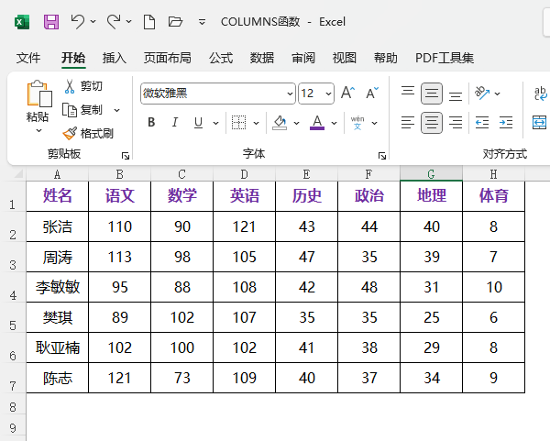Create a new blank workbook icon
This screenshot has width=550, height=441.
pyautogui.click(x=149, y=22)
